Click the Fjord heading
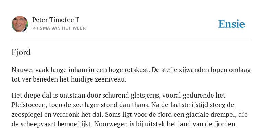 pos(21,52)
